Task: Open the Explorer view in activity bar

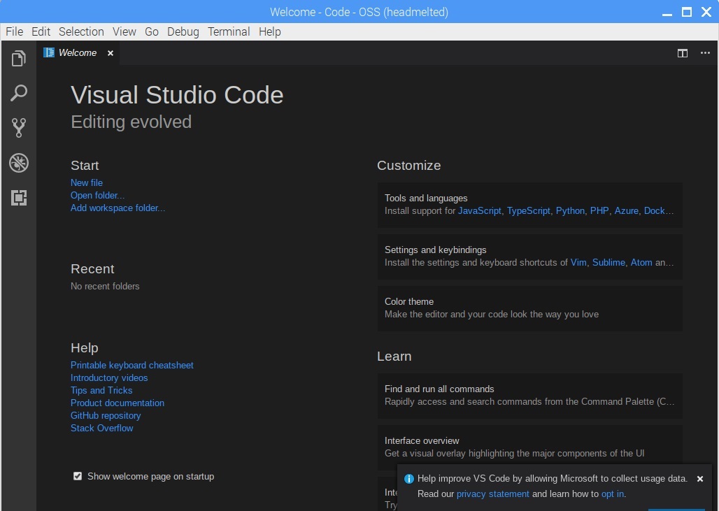Action: (x=19, y=59)
